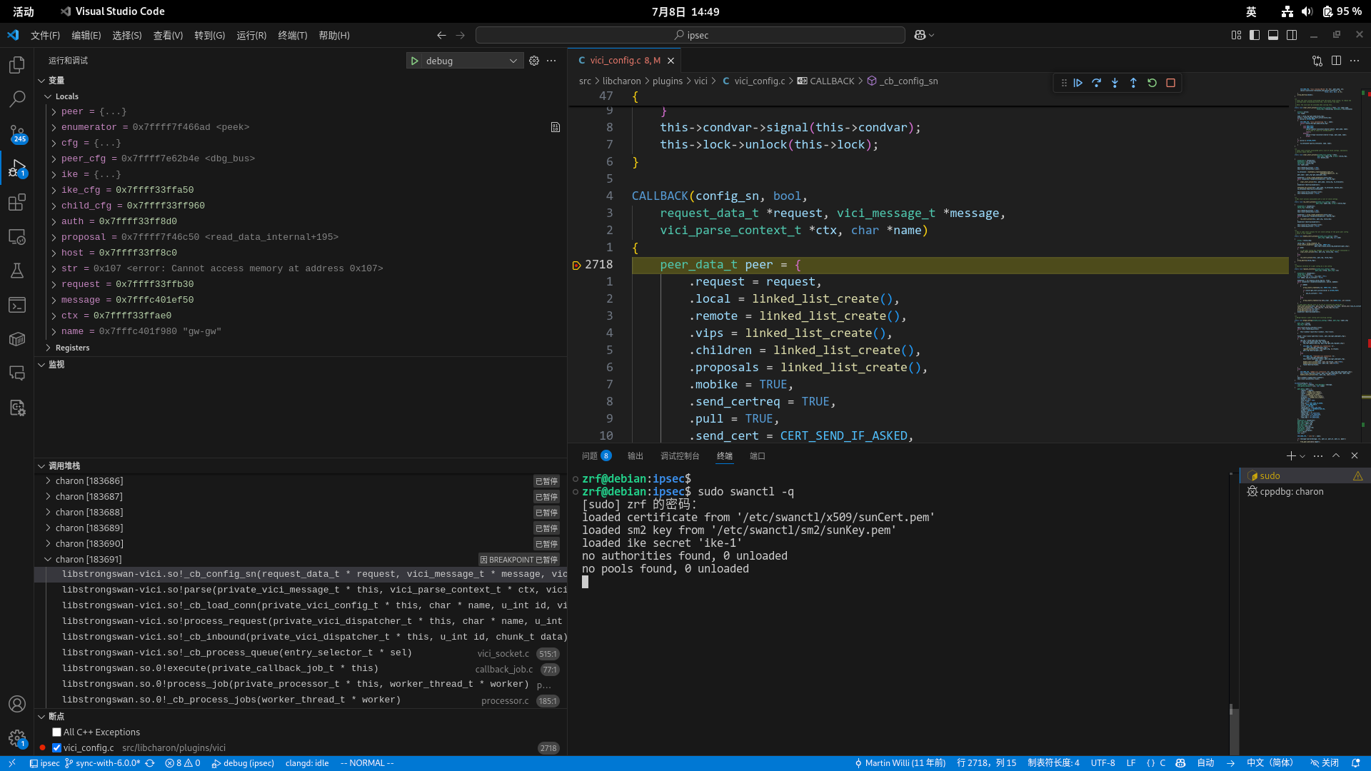This screenshot has height=771, width=1371.
Task: Open the Testing flask view
Action: point(17,271)
